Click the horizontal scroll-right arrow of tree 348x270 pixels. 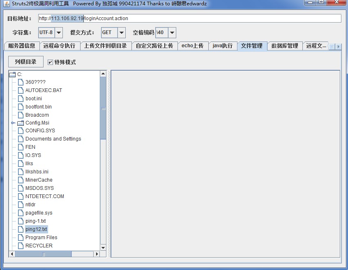97,254
